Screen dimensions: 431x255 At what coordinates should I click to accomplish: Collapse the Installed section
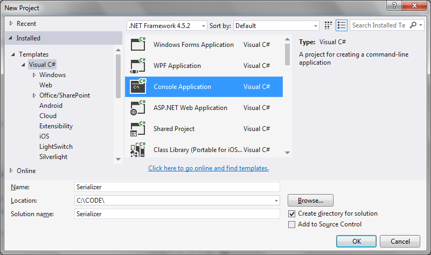[10, 38]
